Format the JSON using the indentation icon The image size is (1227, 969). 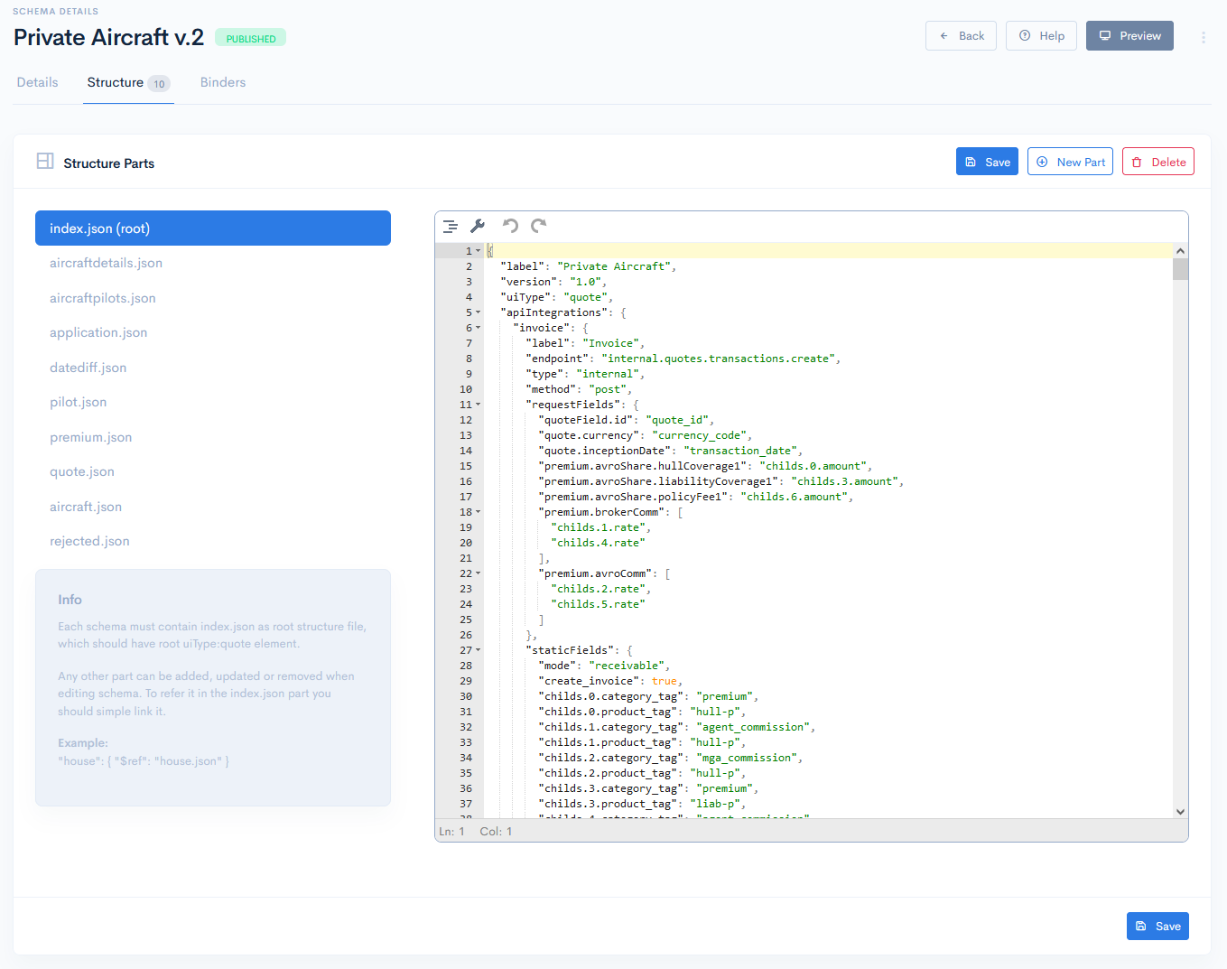click(x=451, y=226)
